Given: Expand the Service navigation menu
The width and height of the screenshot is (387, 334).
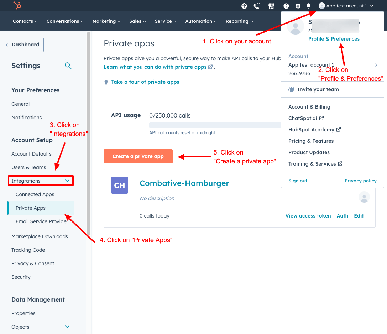Looking at the screenshot, I should coord(165,21).
